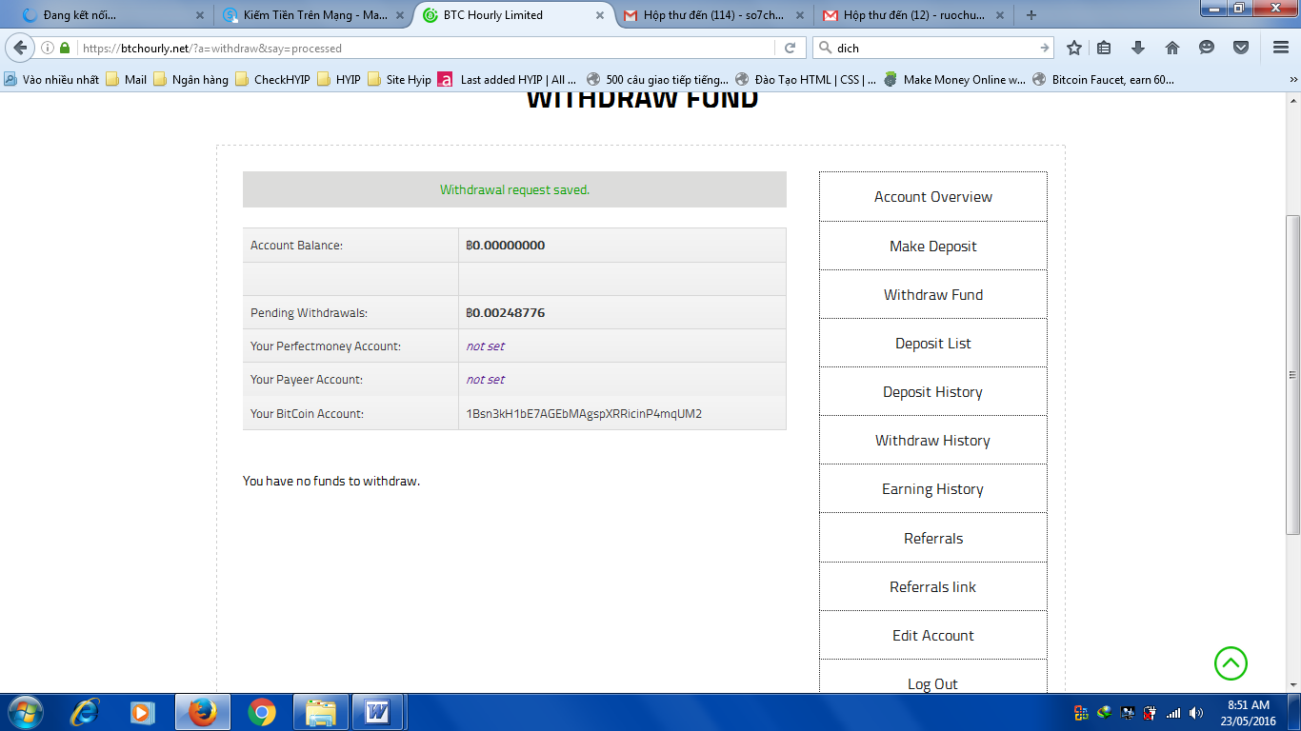This screenshot has height=731, width=1301.
Task: Open a new tab with plus icon
Action: coord(1031,15)
